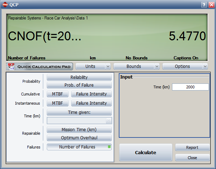Choose the Cumulative MTBF option

pyautogui.click(x=57, y=94)
